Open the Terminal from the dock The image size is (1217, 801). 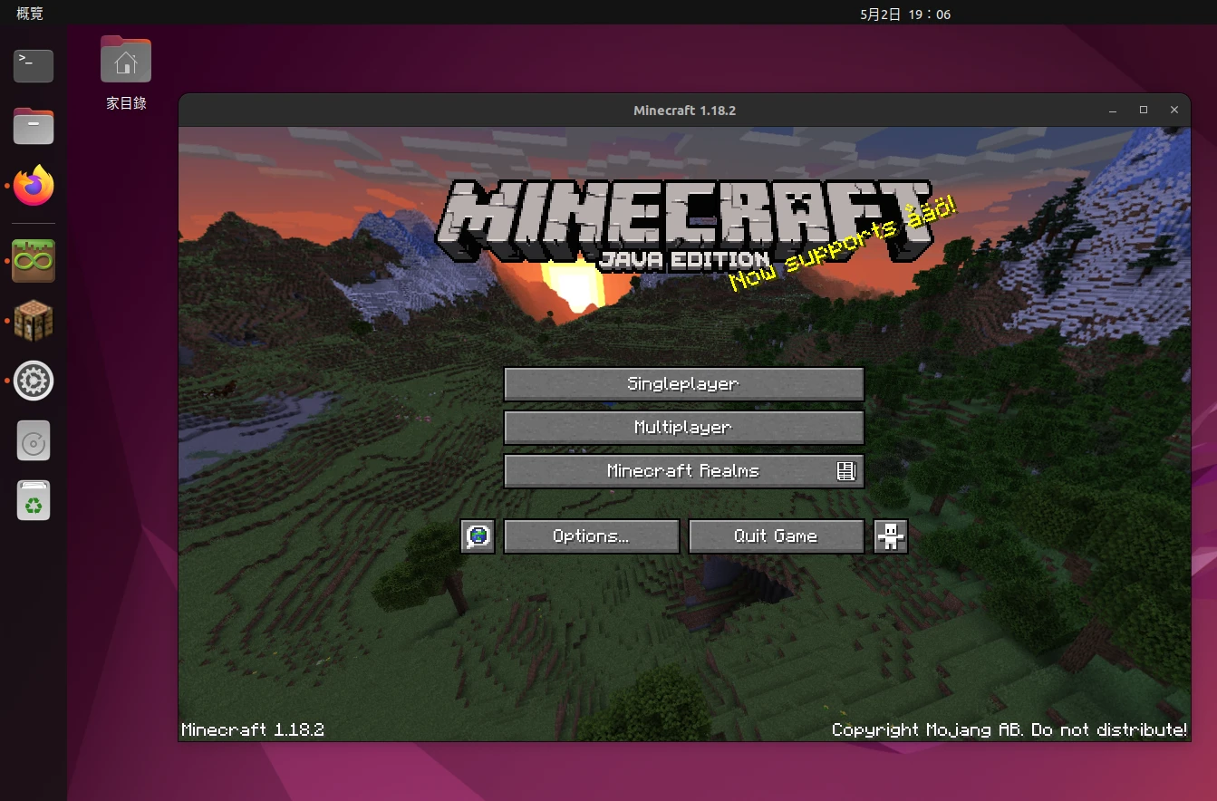(x=34, y=65)
